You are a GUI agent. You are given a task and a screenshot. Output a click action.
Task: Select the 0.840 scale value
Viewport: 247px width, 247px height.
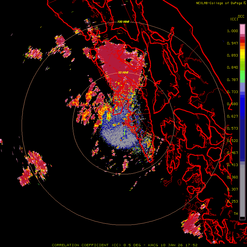[x=232, y=68]
